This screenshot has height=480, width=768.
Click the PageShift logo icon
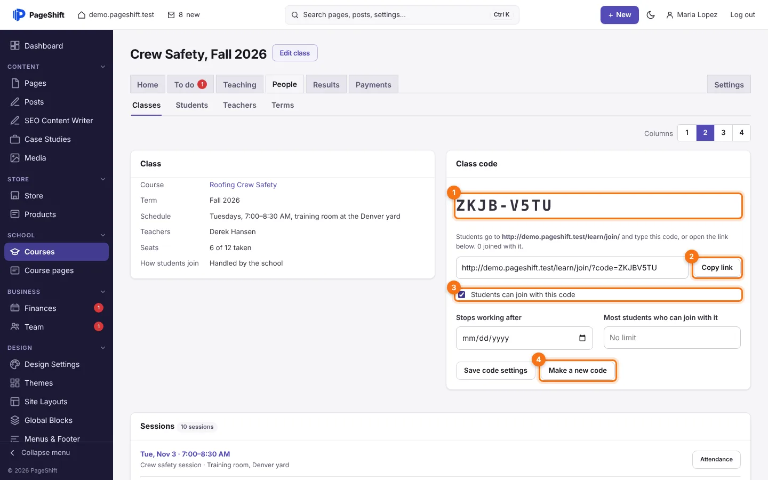19,15
